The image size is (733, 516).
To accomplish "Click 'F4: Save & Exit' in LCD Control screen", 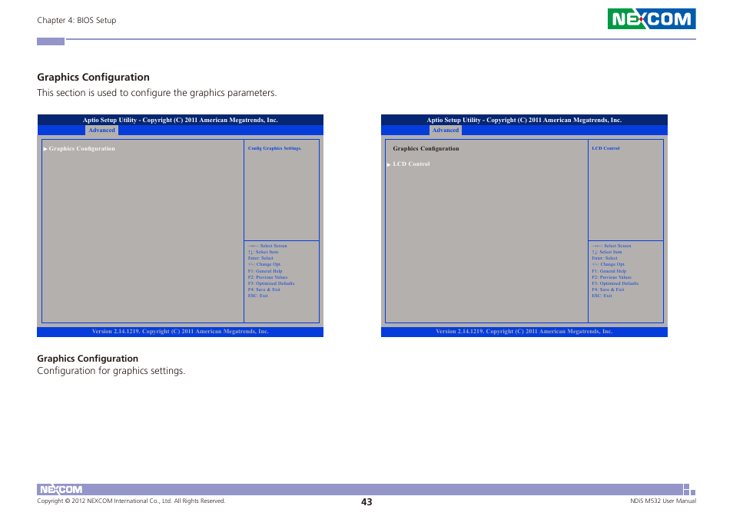I will pos(608,289).
